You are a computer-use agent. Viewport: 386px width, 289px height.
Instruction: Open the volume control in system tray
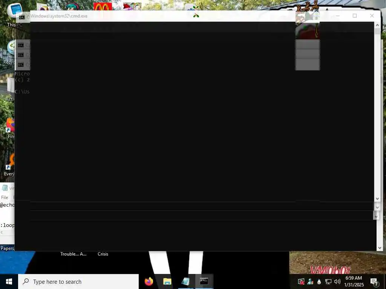click(x=337, y=281)
